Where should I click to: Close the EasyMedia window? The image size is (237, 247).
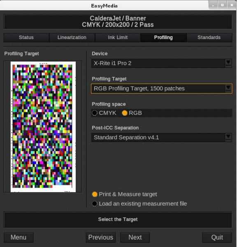pos(232,5)
